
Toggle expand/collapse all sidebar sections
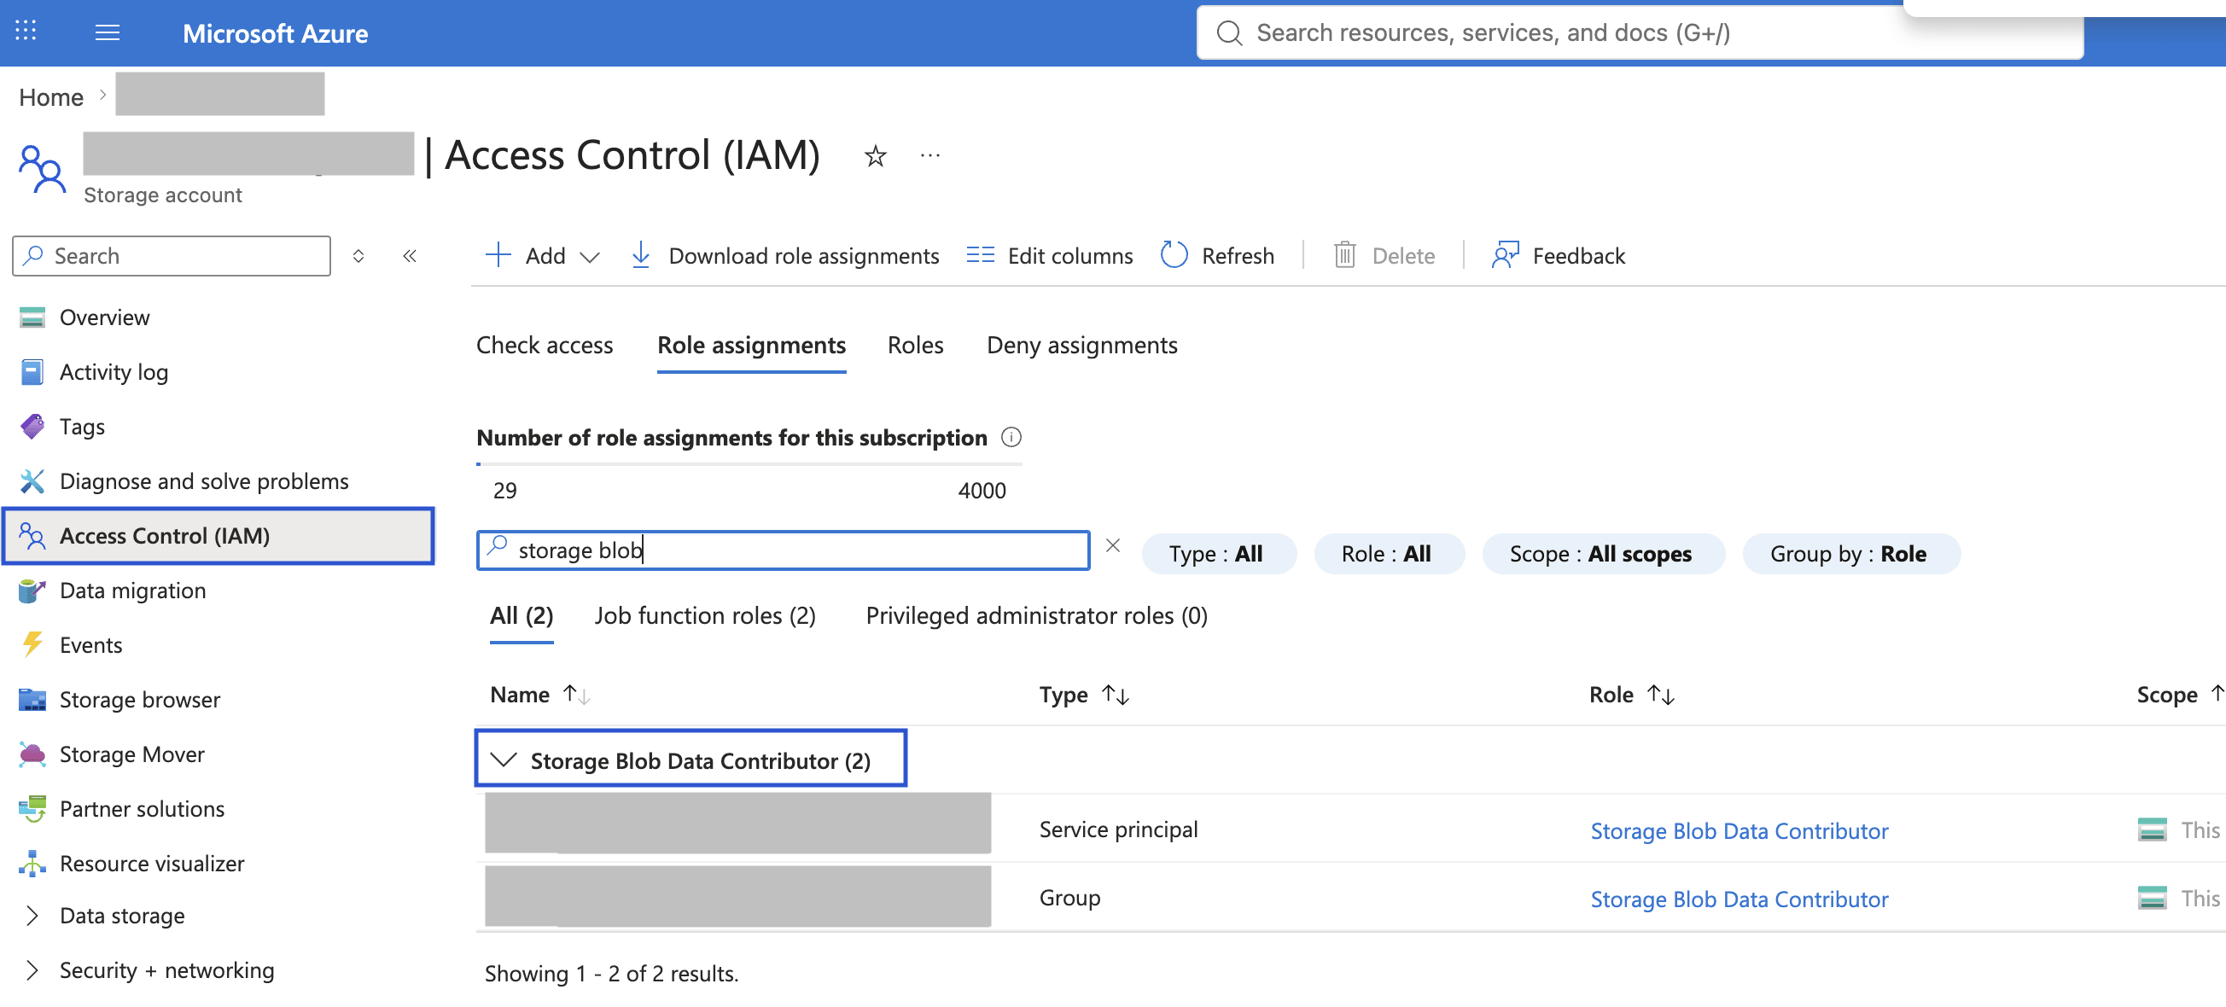358,256
